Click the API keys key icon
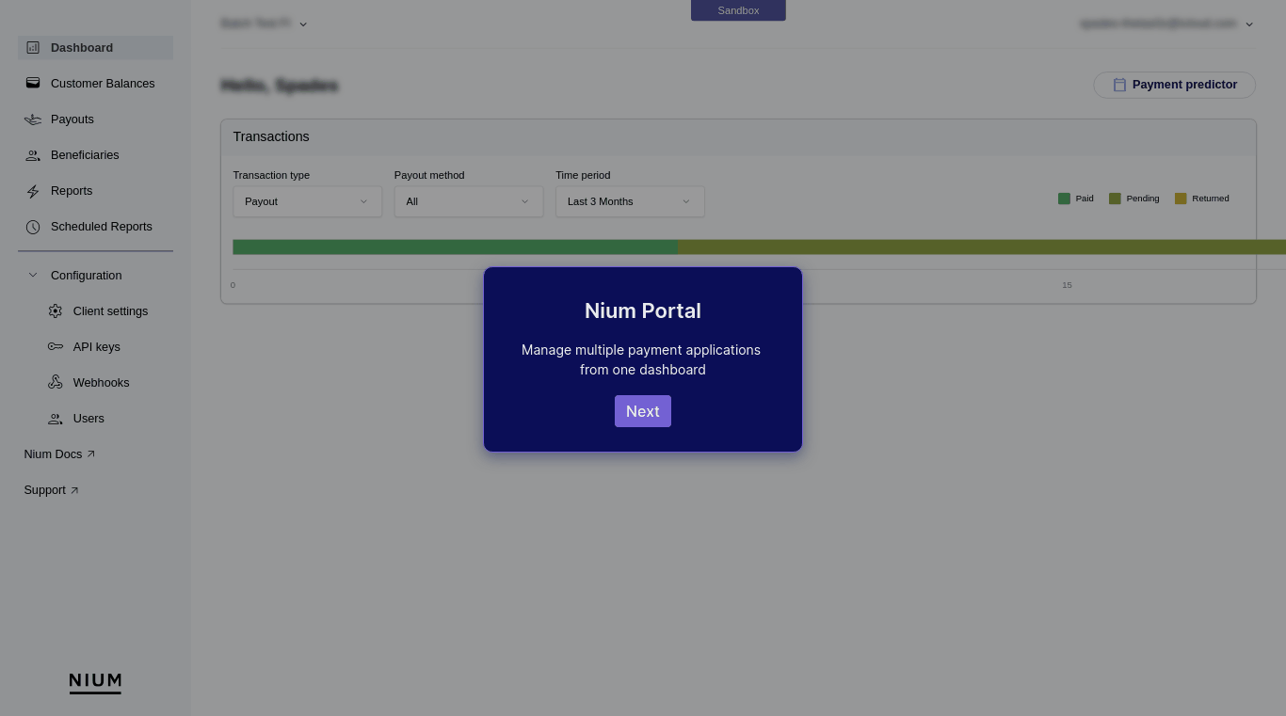The image size is (1286, 716). [56, 347]
